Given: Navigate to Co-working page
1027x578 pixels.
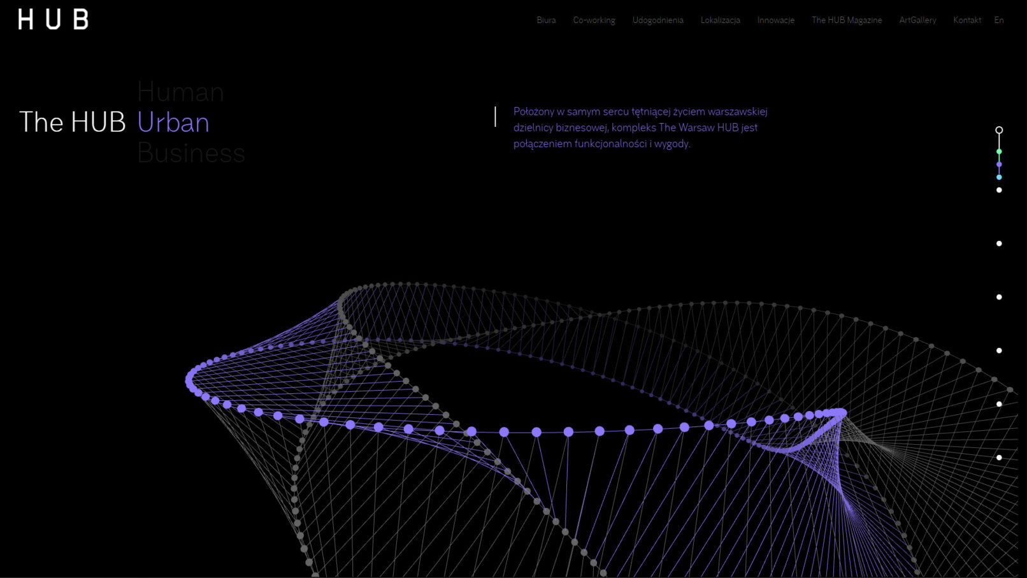Looking at the screenshot, I should 594,20.
